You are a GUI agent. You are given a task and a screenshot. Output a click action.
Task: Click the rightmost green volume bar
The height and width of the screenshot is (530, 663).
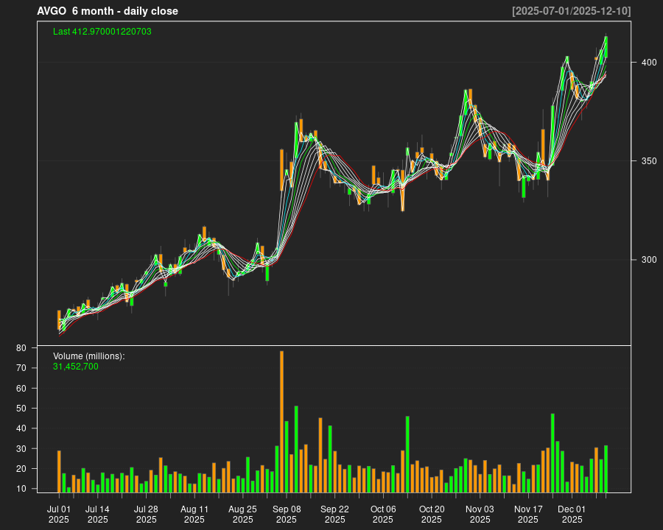click(x=606, y=469)
